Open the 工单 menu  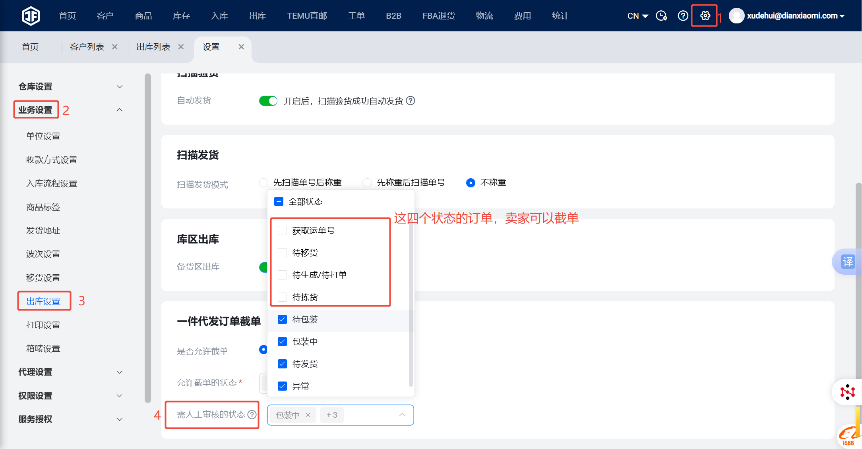[356, 16]
